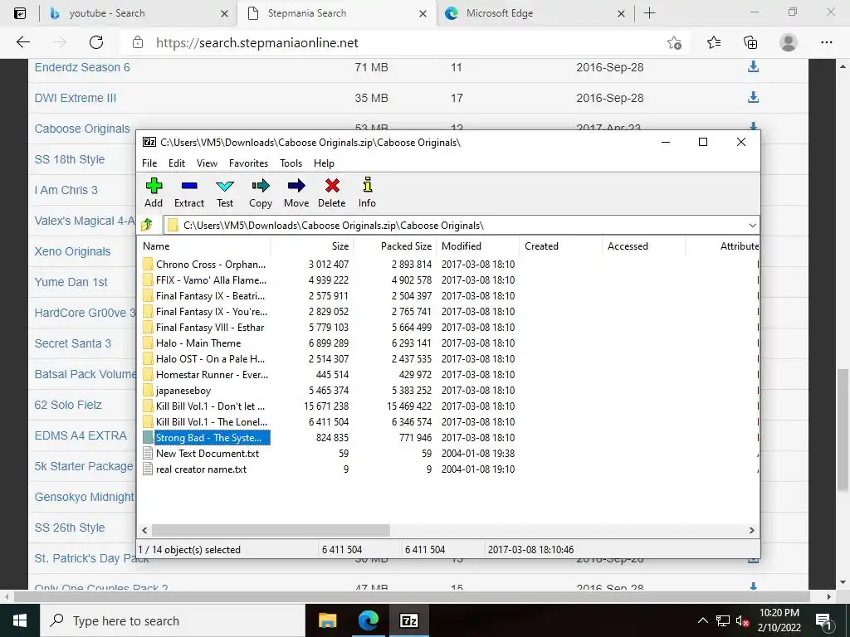Click the 7-Zip taskbar icon

pyautogui.click(x=408, y=620)
